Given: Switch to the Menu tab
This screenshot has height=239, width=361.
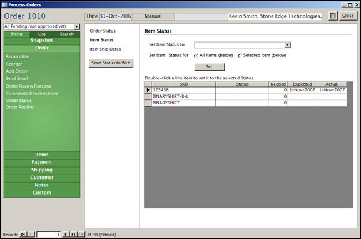Looking at the screenshot, I should tap(16, 34).
